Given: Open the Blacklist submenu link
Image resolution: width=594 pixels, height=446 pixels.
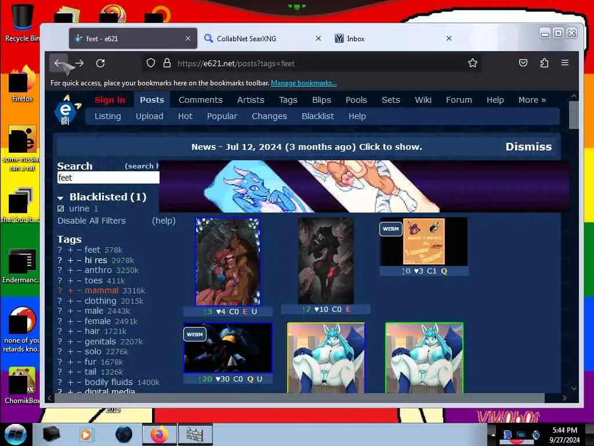Looking at the screenshot, I should click(318, 116).
